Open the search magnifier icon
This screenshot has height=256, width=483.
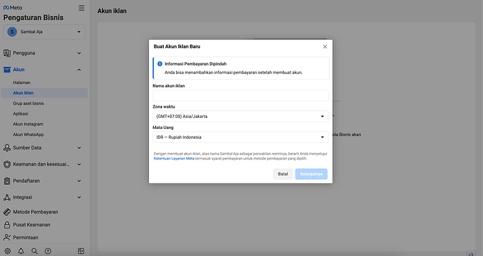click(34, 251)
